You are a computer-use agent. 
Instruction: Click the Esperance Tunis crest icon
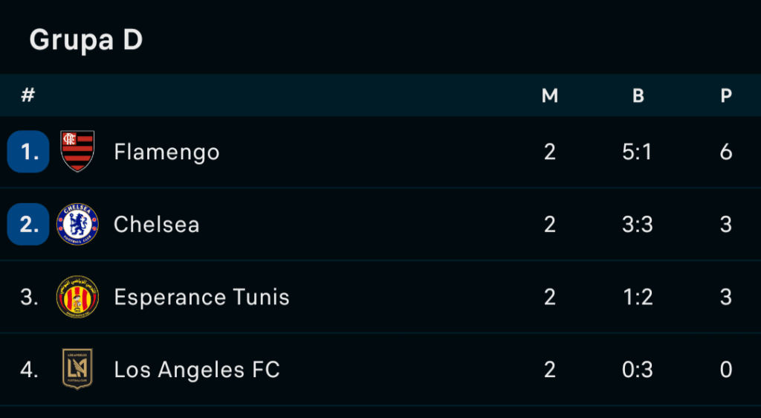tap(77, 297)
